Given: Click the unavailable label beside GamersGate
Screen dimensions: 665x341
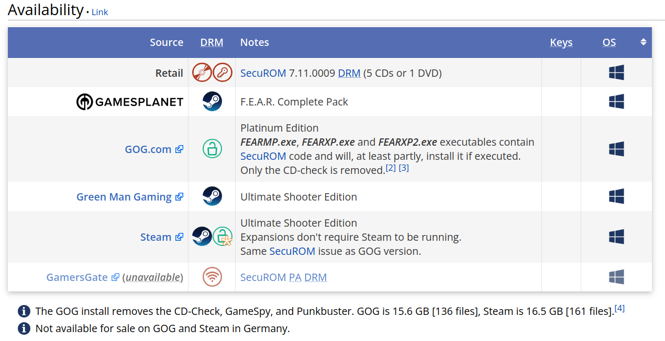Looking at the screenshot, I should (152, 277).
